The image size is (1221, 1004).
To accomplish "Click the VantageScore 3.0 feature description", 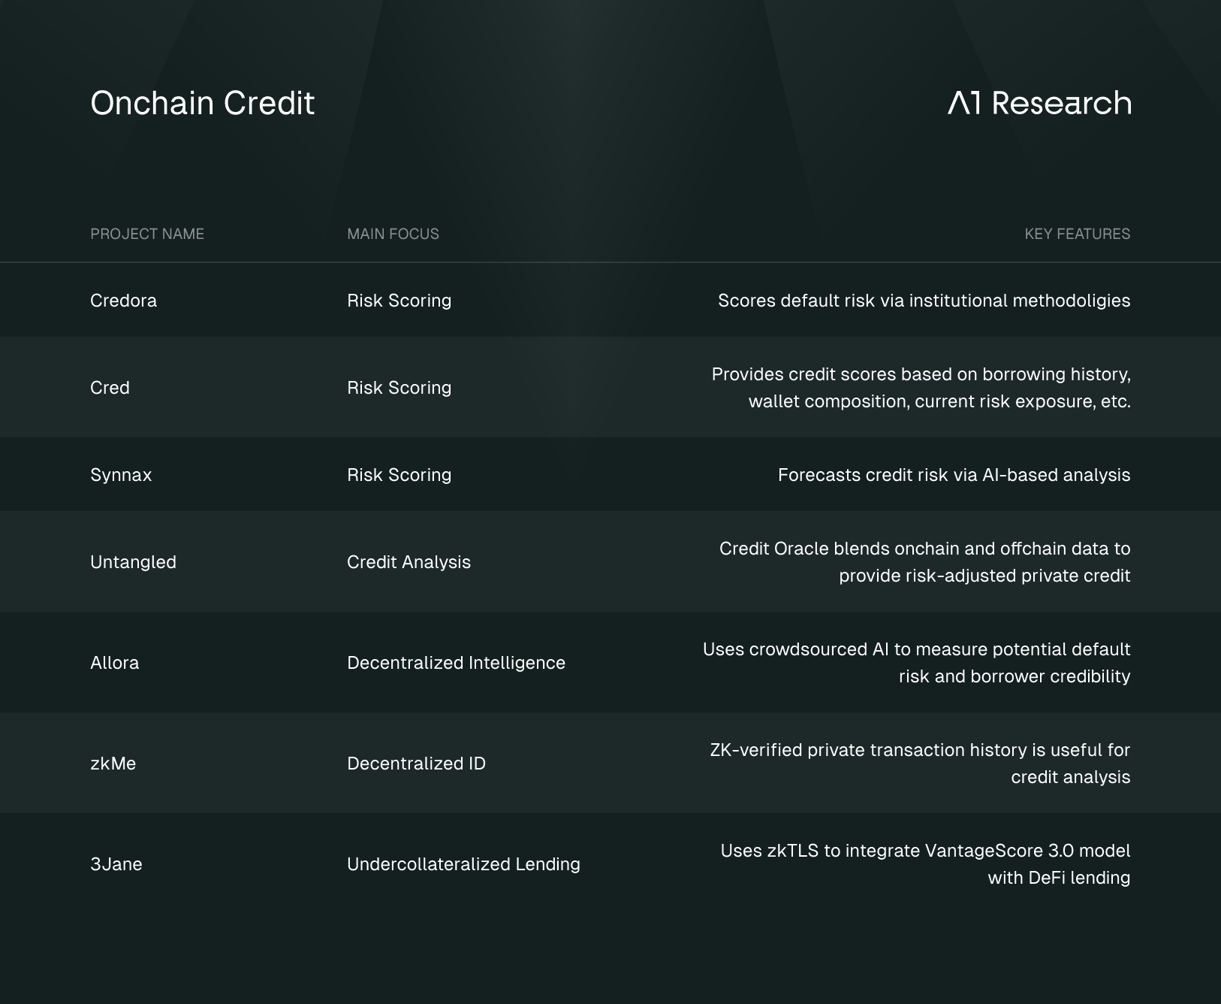I will [925, 864].
